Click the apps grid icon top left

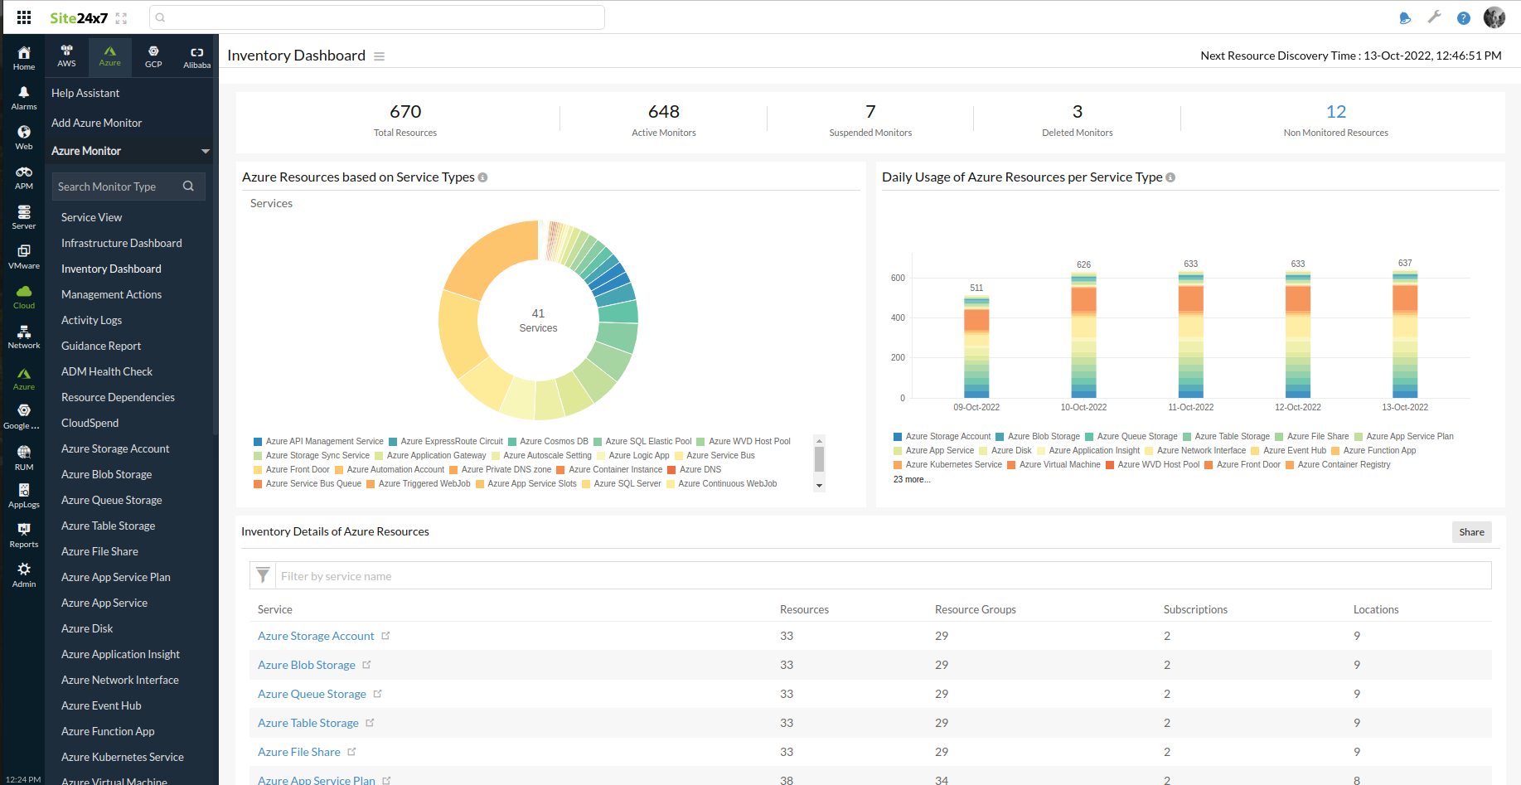23,17
